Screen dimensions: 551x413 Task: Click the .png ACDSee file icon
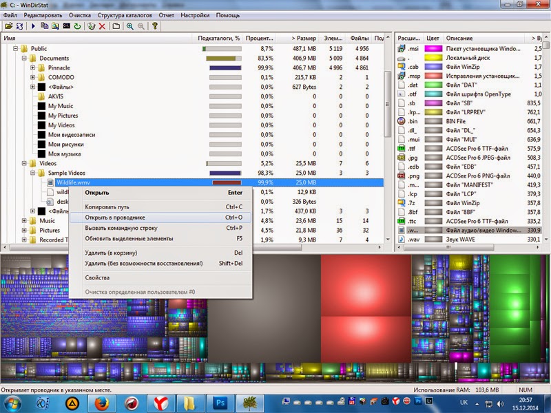point(402,176)
